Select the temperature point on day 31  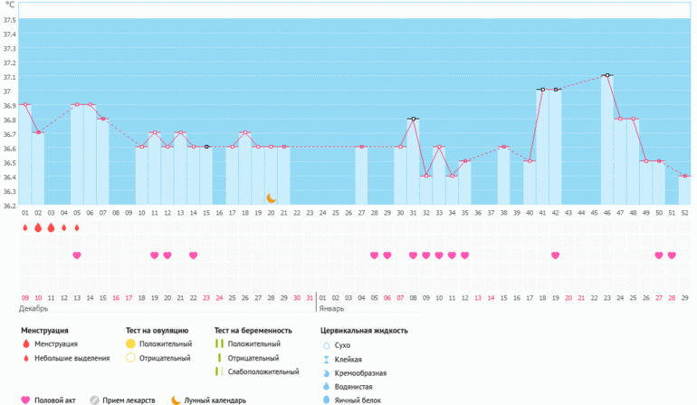point(413,119)
